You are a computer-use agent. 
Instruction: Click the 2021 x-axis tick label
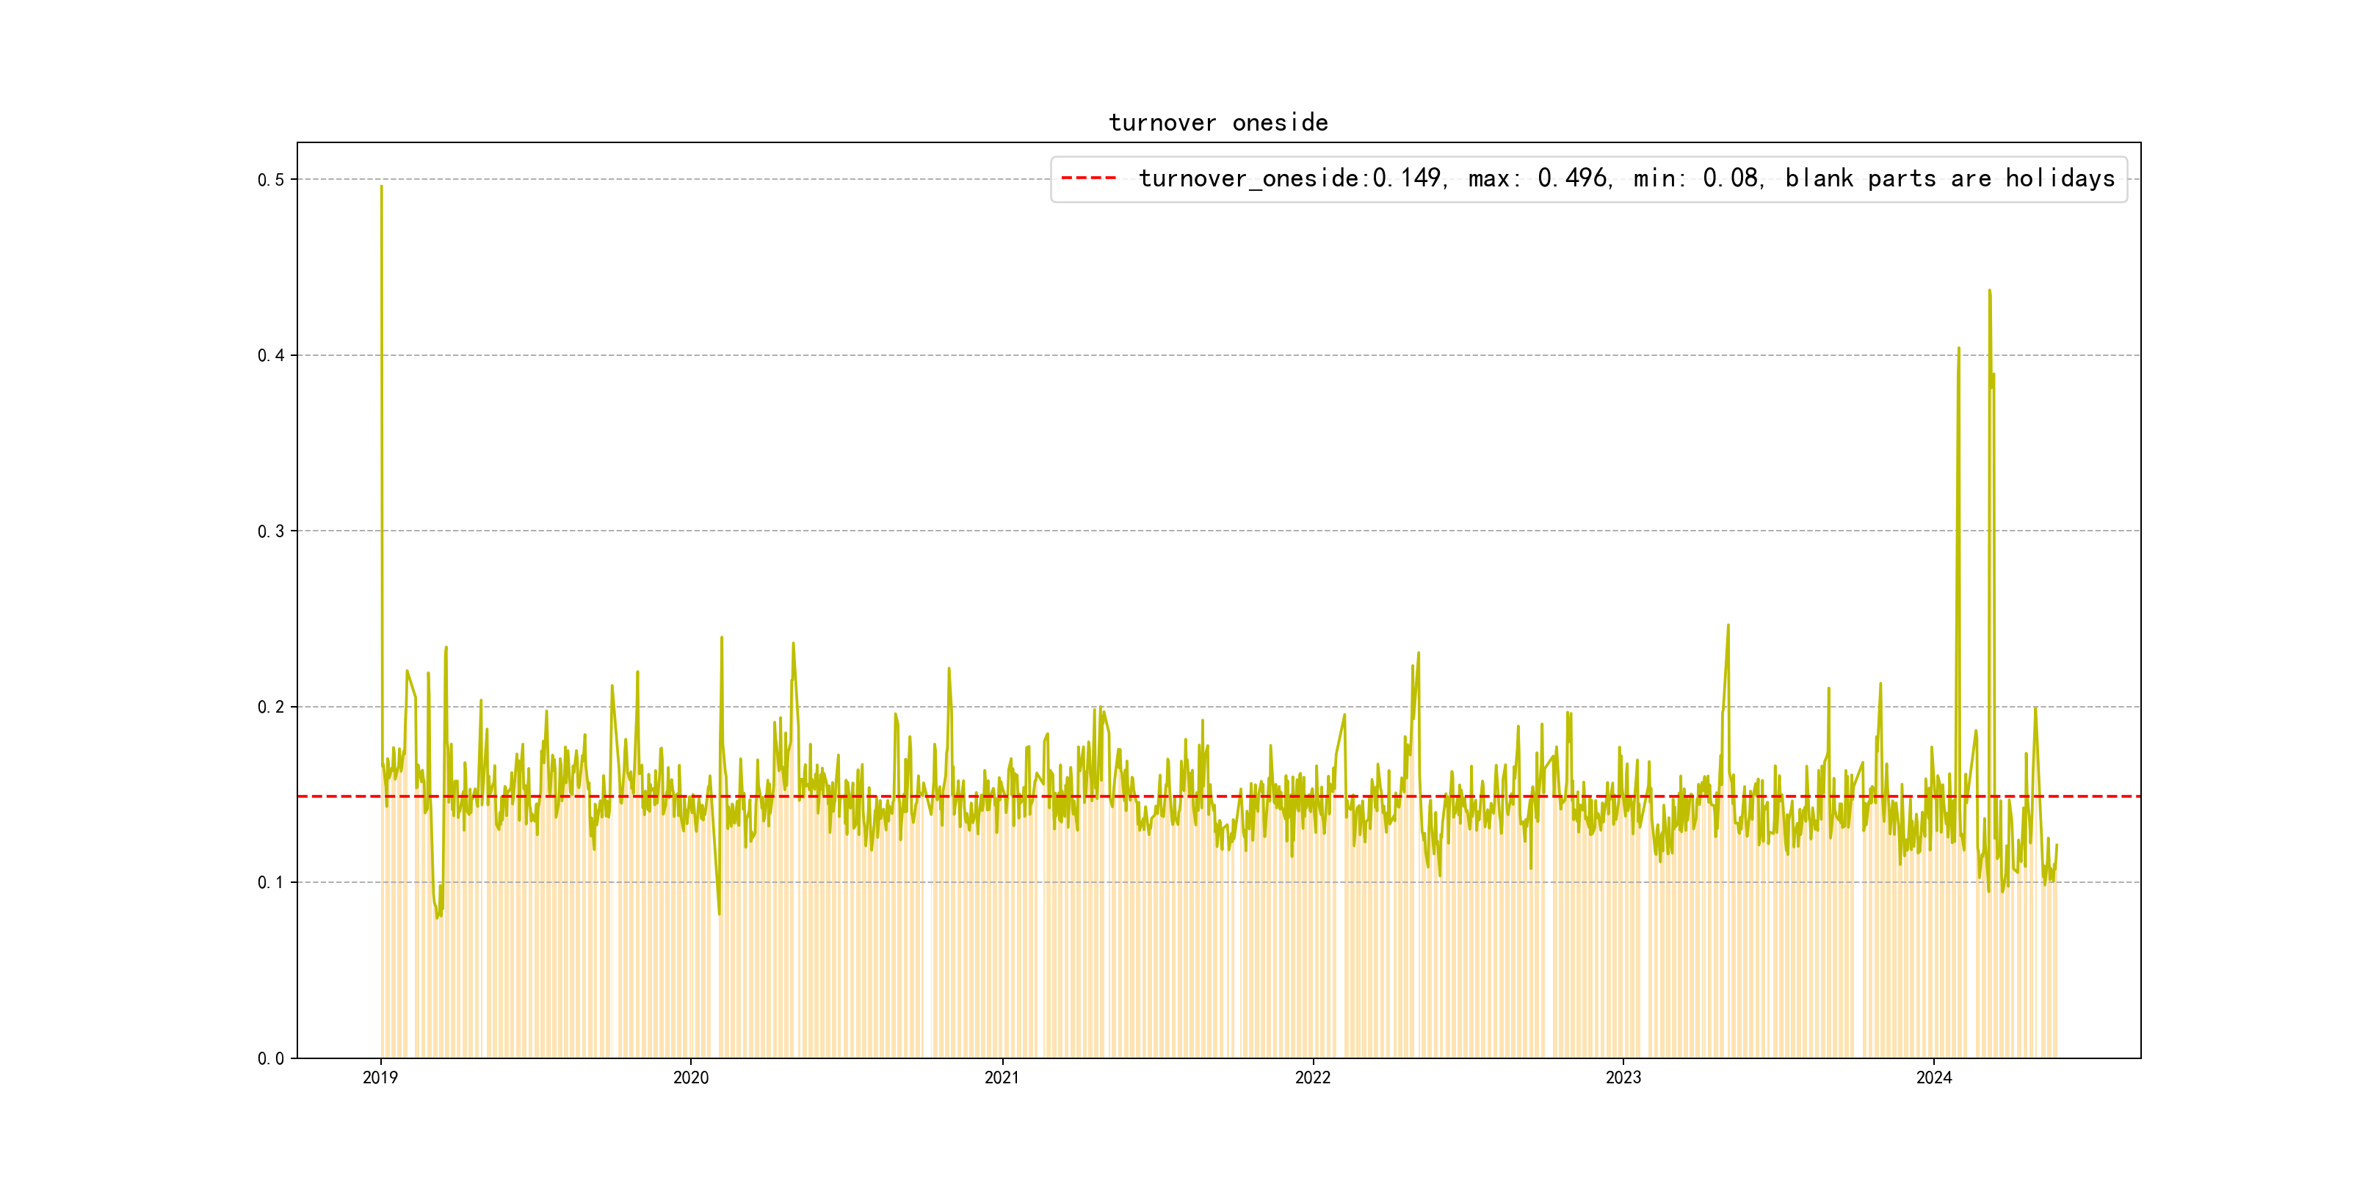coord(1002,1078)
